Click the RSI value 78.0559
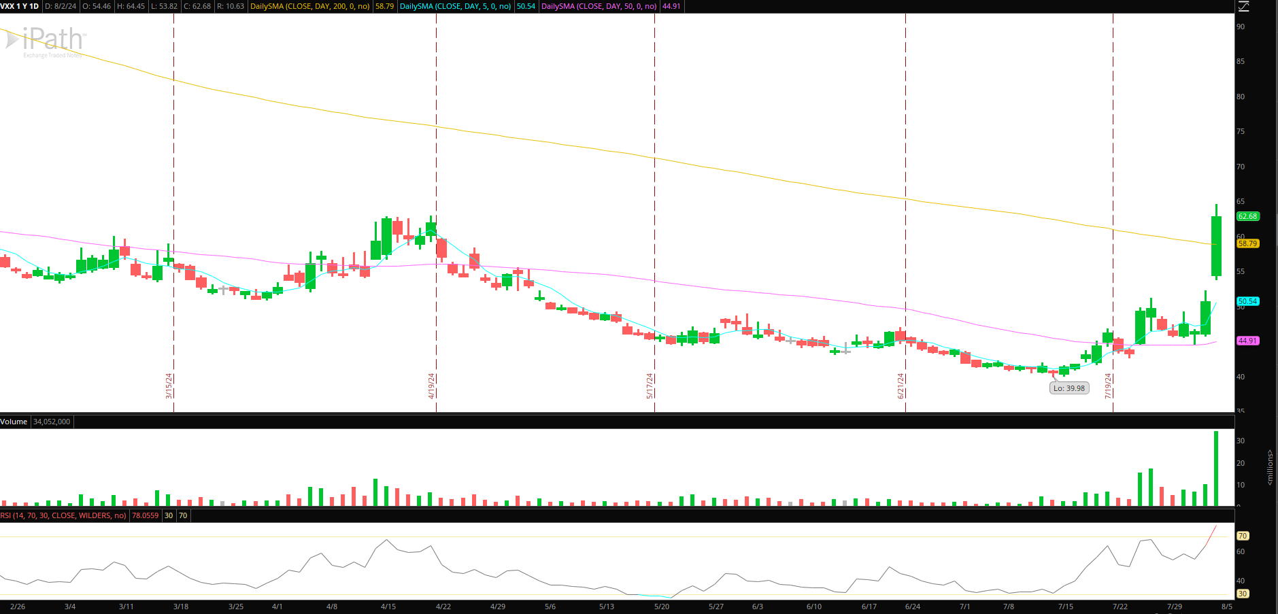Screen dimensions: 1278x614 (x=145, y=515)
